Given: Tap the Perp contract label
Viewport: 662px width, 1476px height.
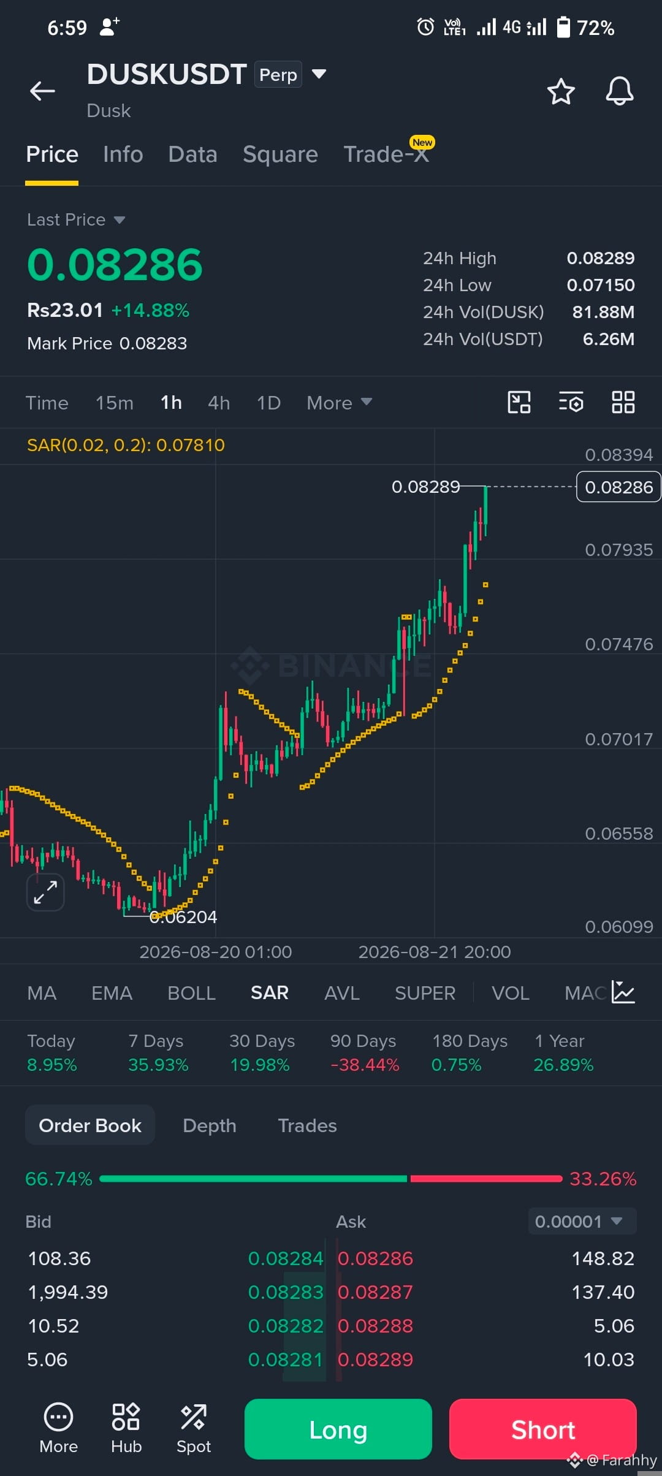Looking at the screenshot, I should tap(278, 75).
